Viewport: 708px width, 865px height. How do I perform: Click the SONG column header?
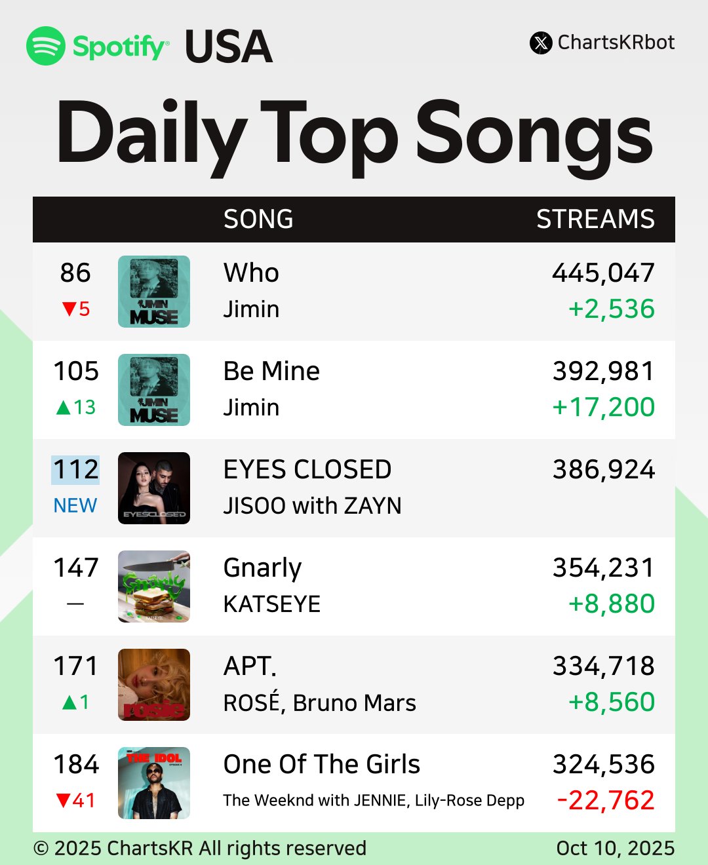coord(258,220)
